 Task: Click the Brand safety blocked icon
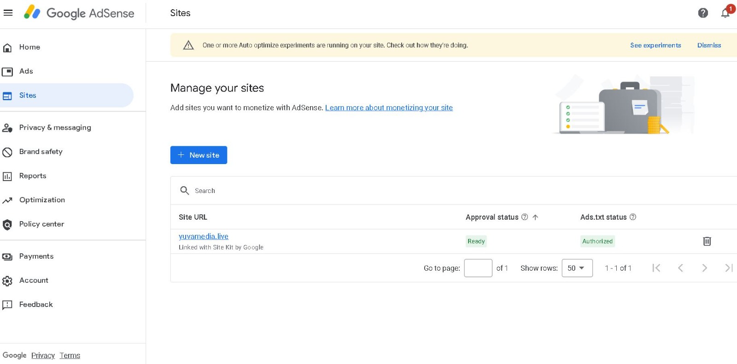coord(7,152)
